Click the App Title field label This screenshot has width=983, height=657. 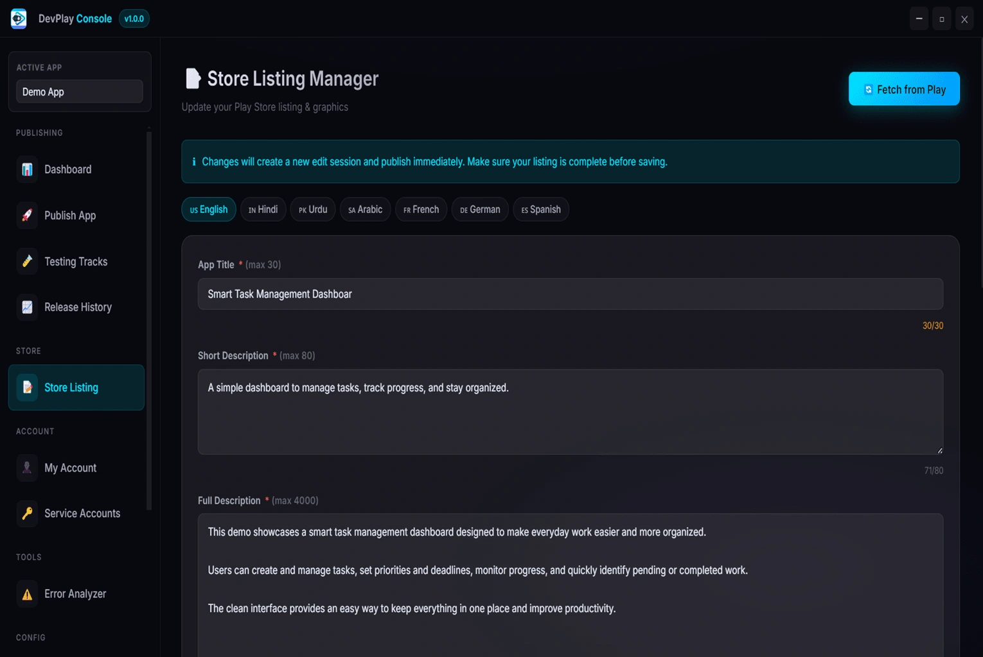pyautogui.click(x=216, y=264)
